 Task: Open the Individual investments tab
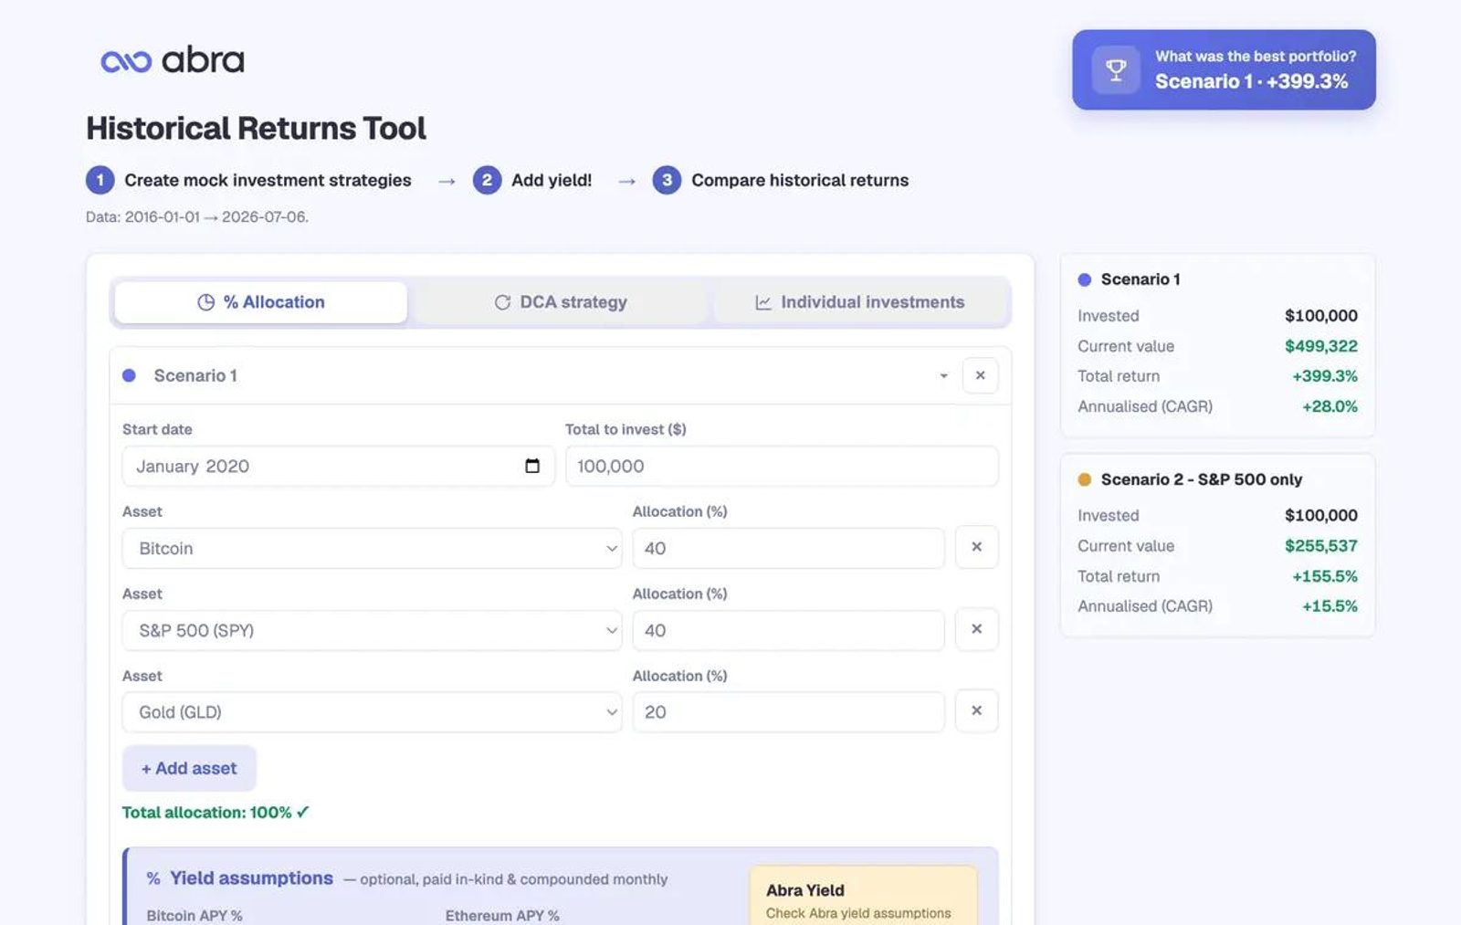[x=860, y=302]
